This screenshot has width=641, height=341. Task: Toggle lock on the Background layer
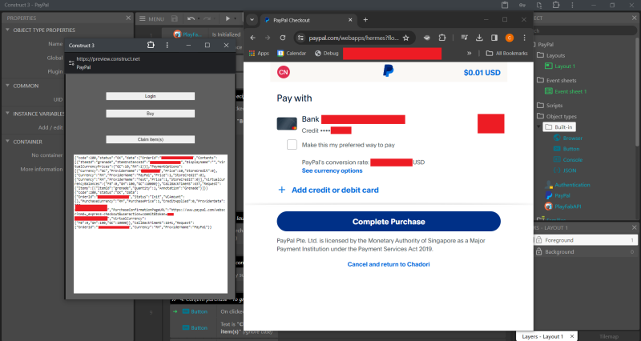tap(538, 251)
